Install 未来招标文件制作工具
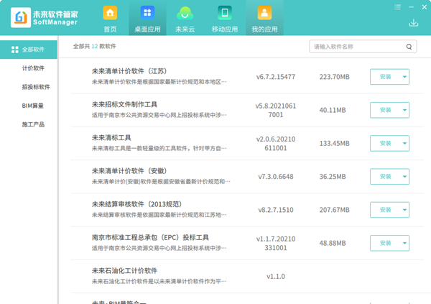This screenshot has width=431, height=304. point(385,110)
